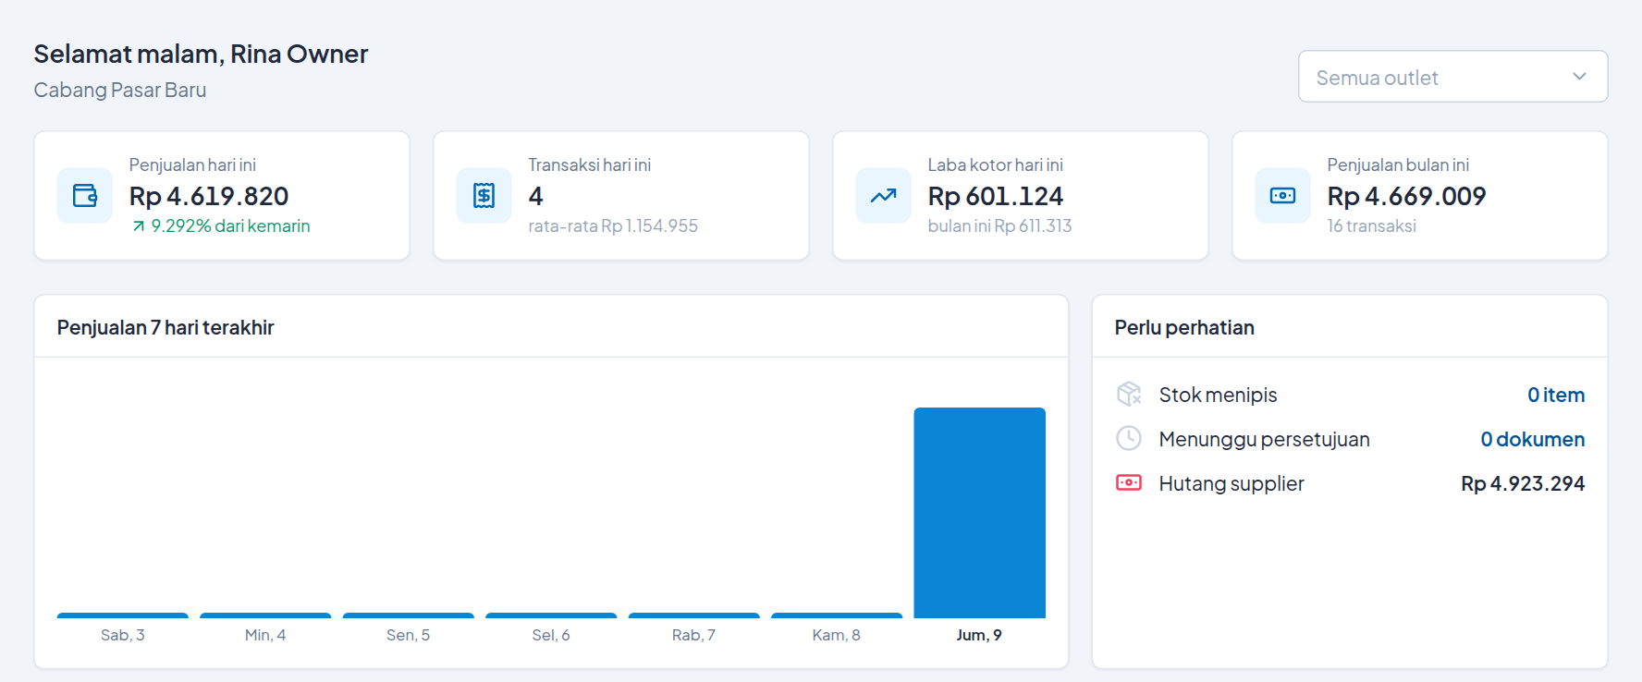Click the bulan ini Rp 611.313 text
The width and height of the screenshot is (1642, 682).
pyautogui.click(x=999, y=226)
